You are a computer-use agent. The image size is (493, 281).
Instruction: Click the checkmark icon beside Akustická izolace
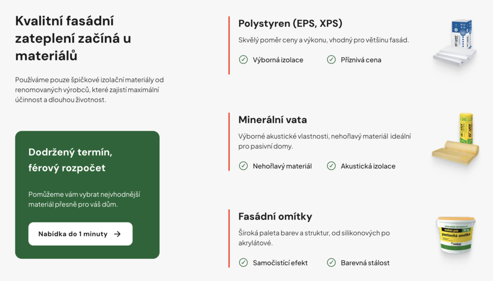click(331, 166)
